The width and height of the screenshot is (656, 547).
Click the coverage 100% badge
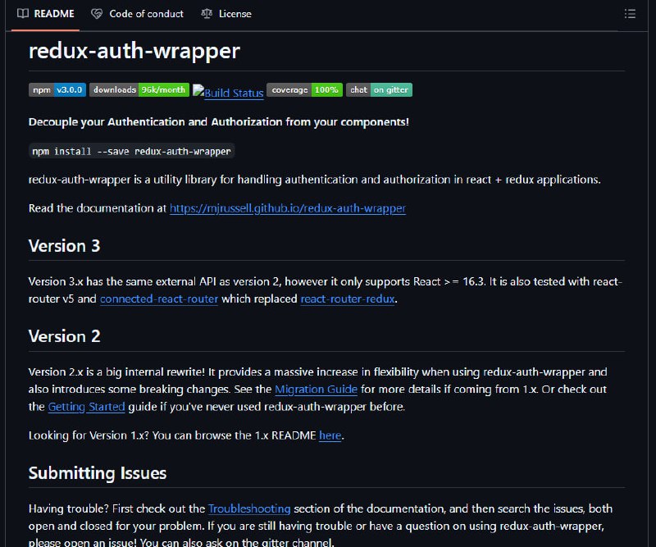click(x=304, y=89)
